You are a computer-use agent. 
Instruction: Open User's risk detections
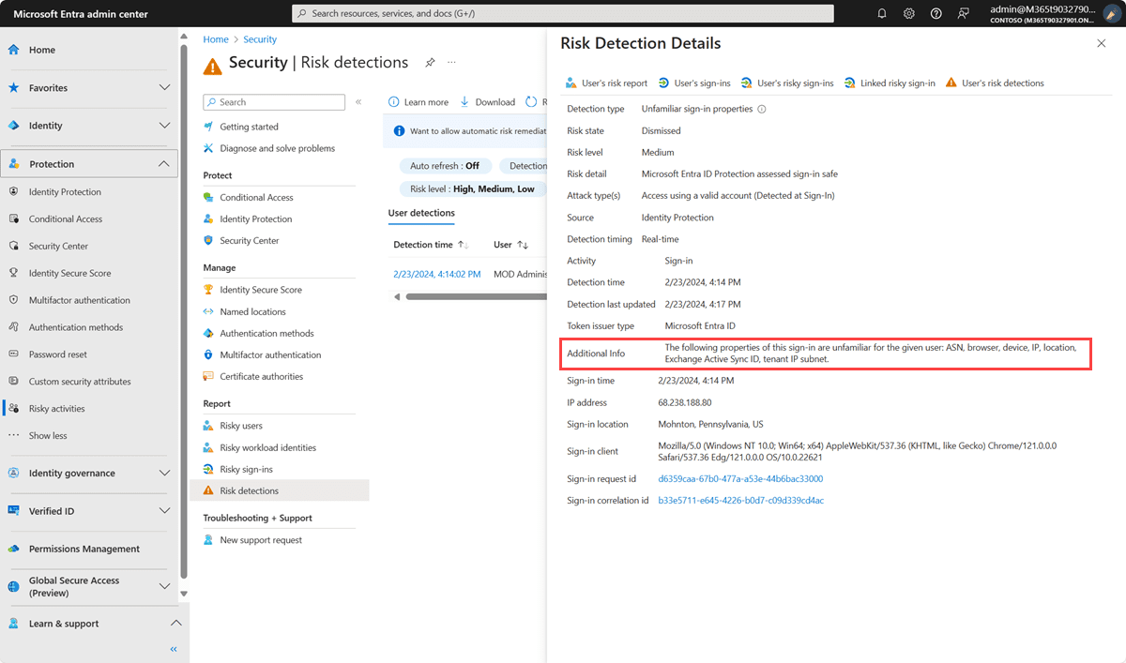point(995,83)
